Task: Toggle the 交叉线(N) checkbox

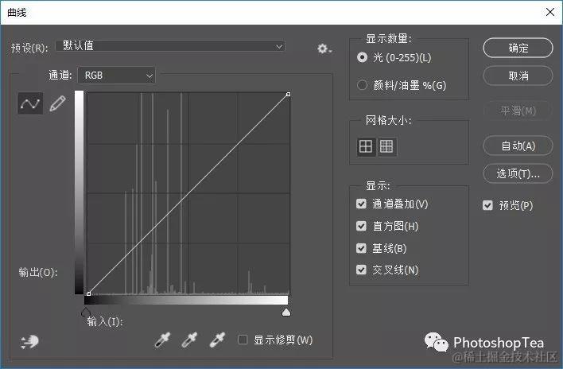Action: click(361, 270)
